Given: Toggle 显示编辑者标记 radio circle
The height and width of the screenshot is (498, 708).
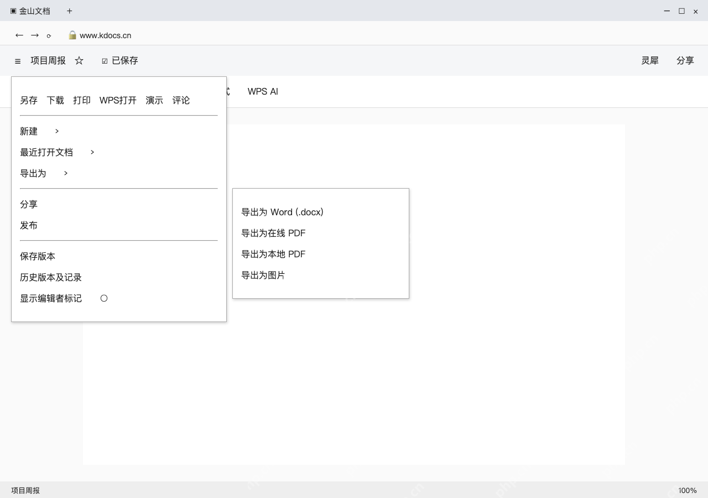Looking at the screenshot, I should pyautogui.click(x=104, y=298).
